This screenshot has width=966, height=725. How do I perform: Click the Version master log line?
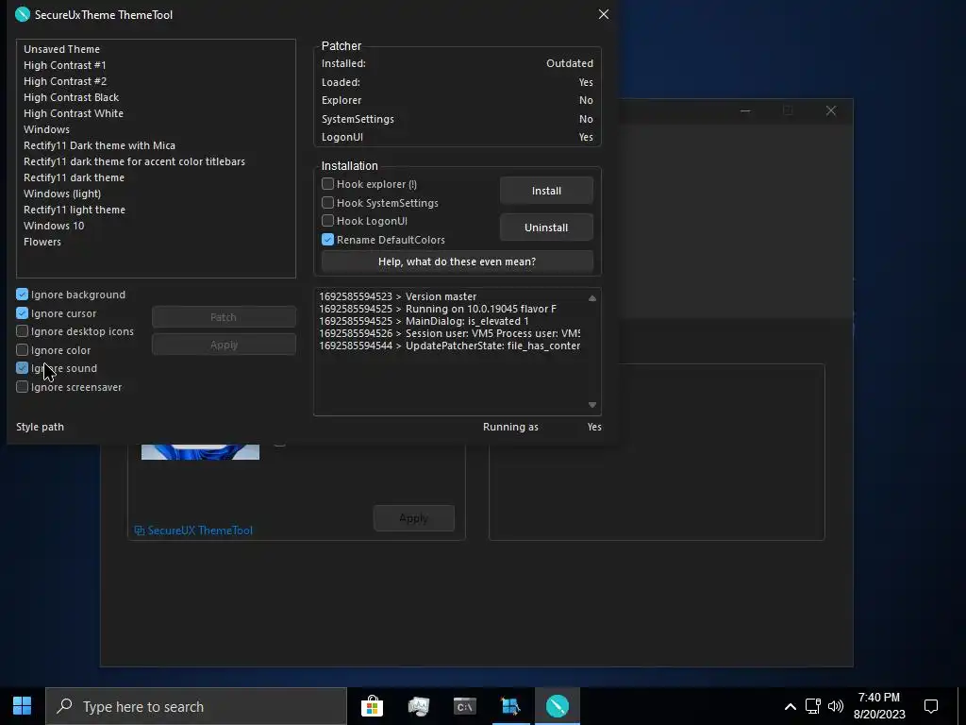397,296
